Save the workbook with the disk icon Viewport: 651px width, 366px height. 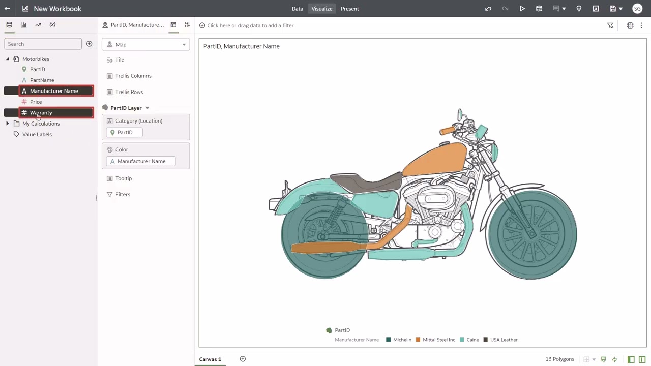[x=613, y=9]
